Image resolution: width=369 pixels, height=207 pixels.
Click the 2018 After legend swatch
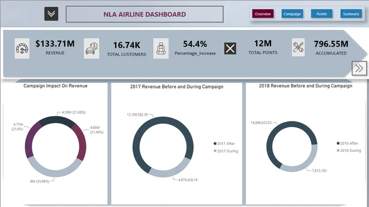(x=338, y=143)
